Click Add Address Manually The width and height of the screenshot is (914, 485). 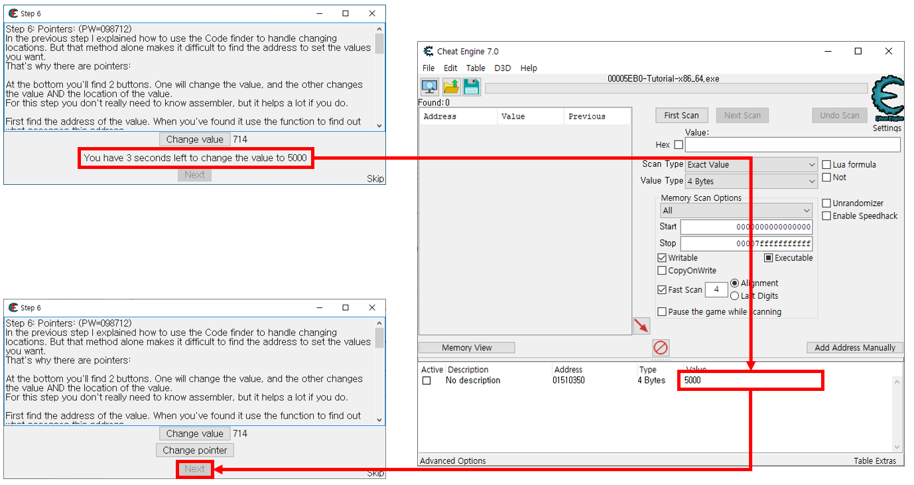click(854, 348)
